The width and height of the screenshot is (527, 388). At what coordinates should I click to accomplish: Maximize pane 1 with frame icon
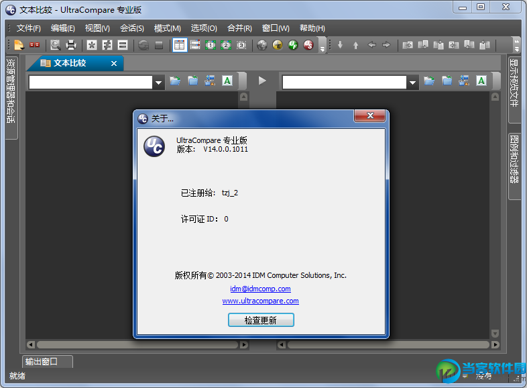tap(211, 45)
